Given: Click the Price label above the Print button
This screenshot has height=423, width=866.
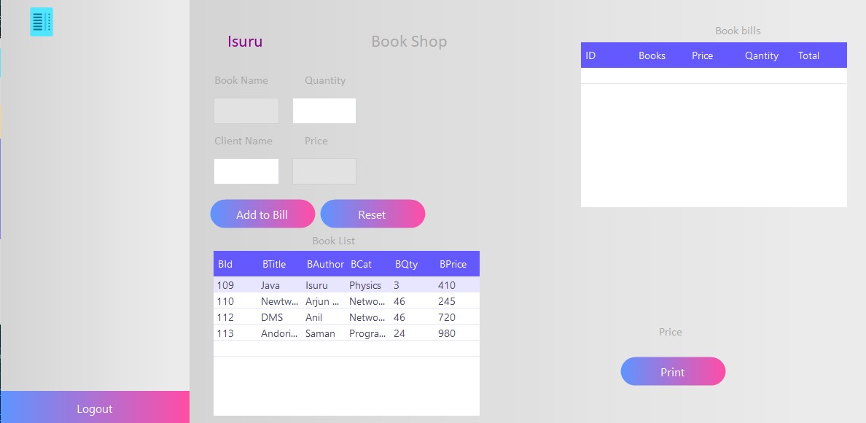Looking at the screenshot, I should point(670,332).
